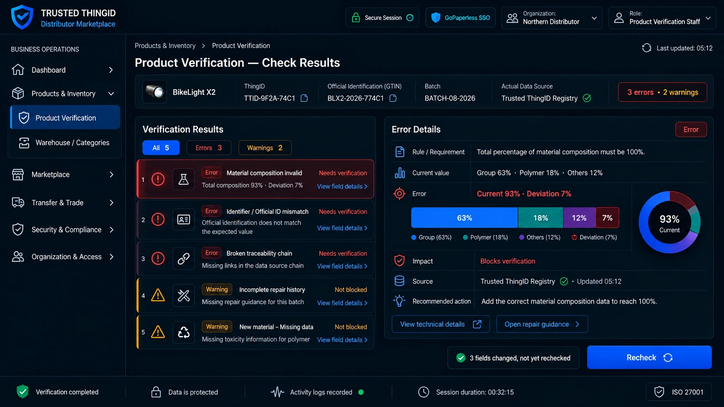Viewport: 724px width, 407px height.
Task: Click the Open repair guidance button
Action: click(x=542, y=324)
